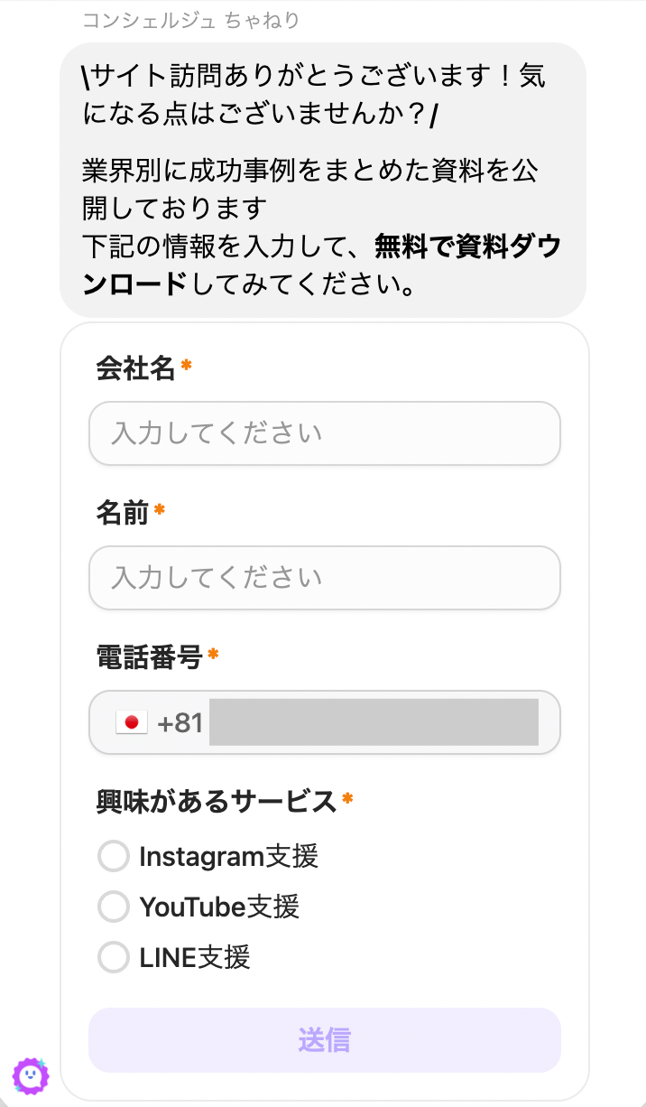Focus the 名前 text input field
This screenshot has height=1107, width=646.
[x=324, y=578]
